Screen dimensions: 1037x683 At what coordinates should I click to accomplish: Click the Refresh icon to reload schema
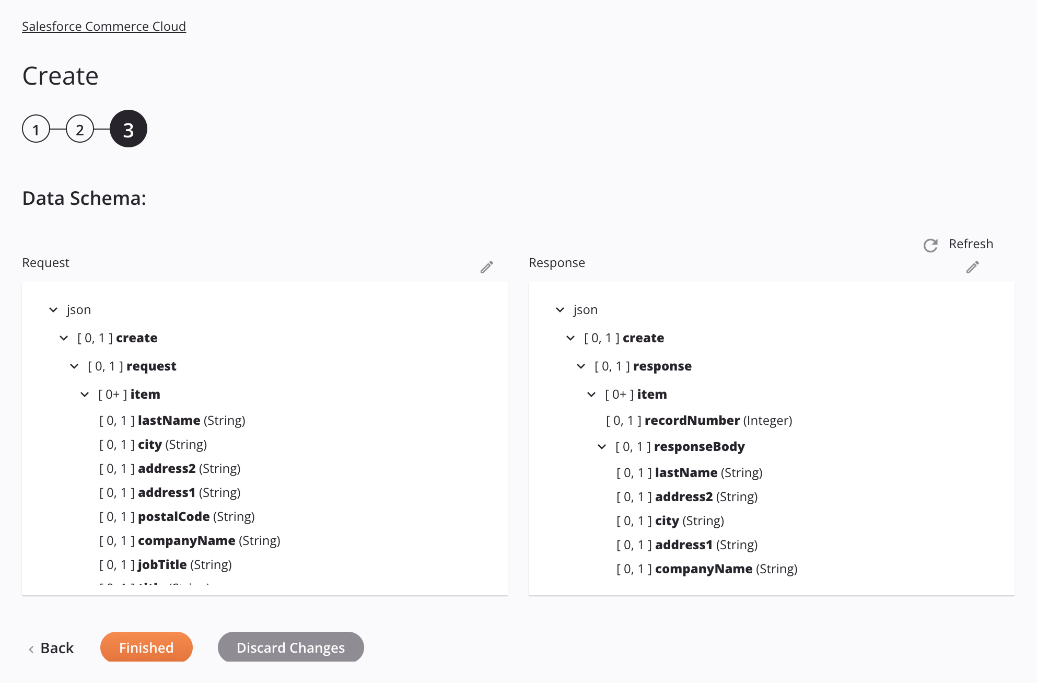click(929, 245)
